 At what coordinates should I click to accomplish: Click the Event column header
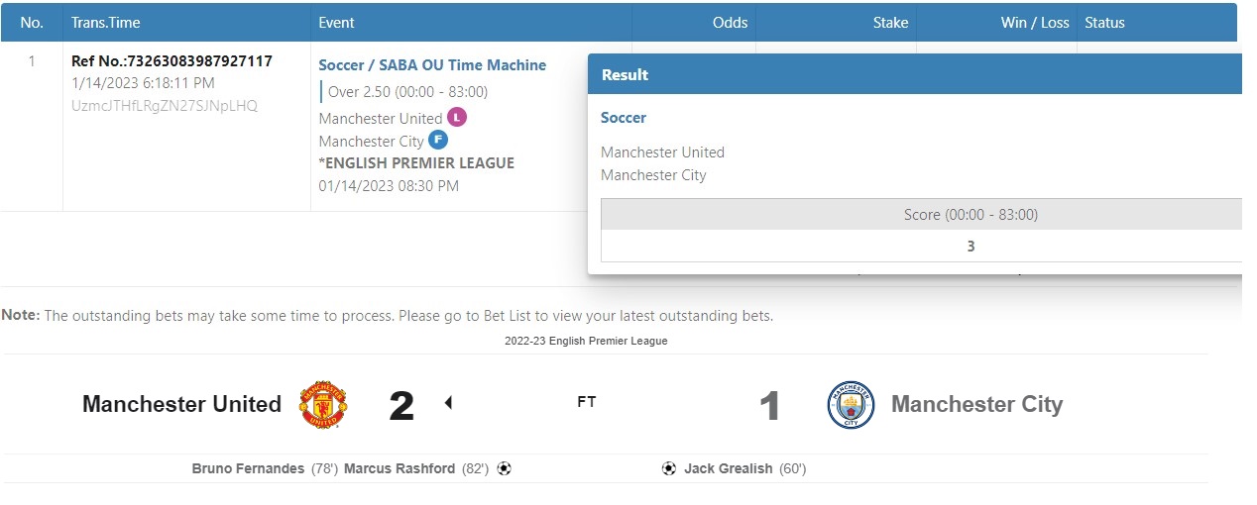tap(336, 23)
